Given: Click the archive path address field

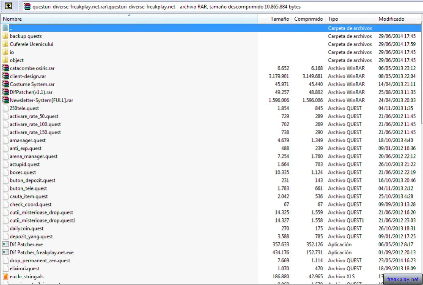Looking at the screenshot, I should point(222,6).
